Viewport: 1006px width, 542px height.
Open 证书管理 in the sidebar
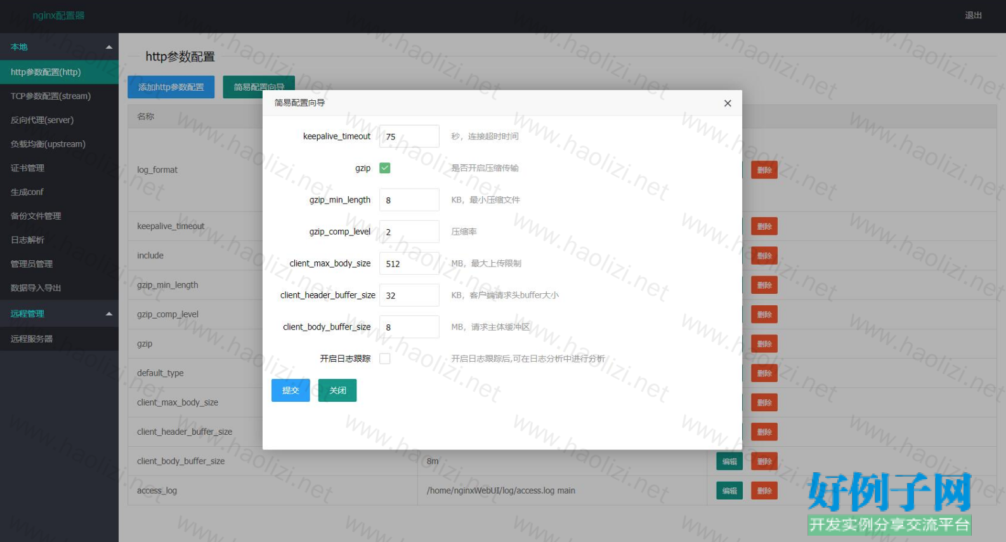coord(27,168)
